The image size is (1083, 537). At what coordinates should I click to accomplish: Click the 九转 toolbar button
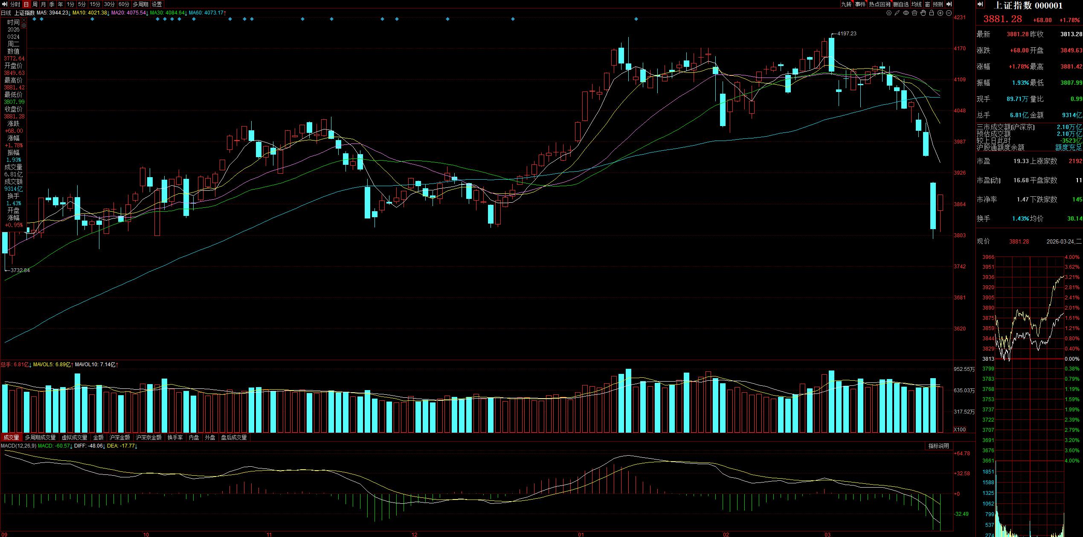[846, 4]
